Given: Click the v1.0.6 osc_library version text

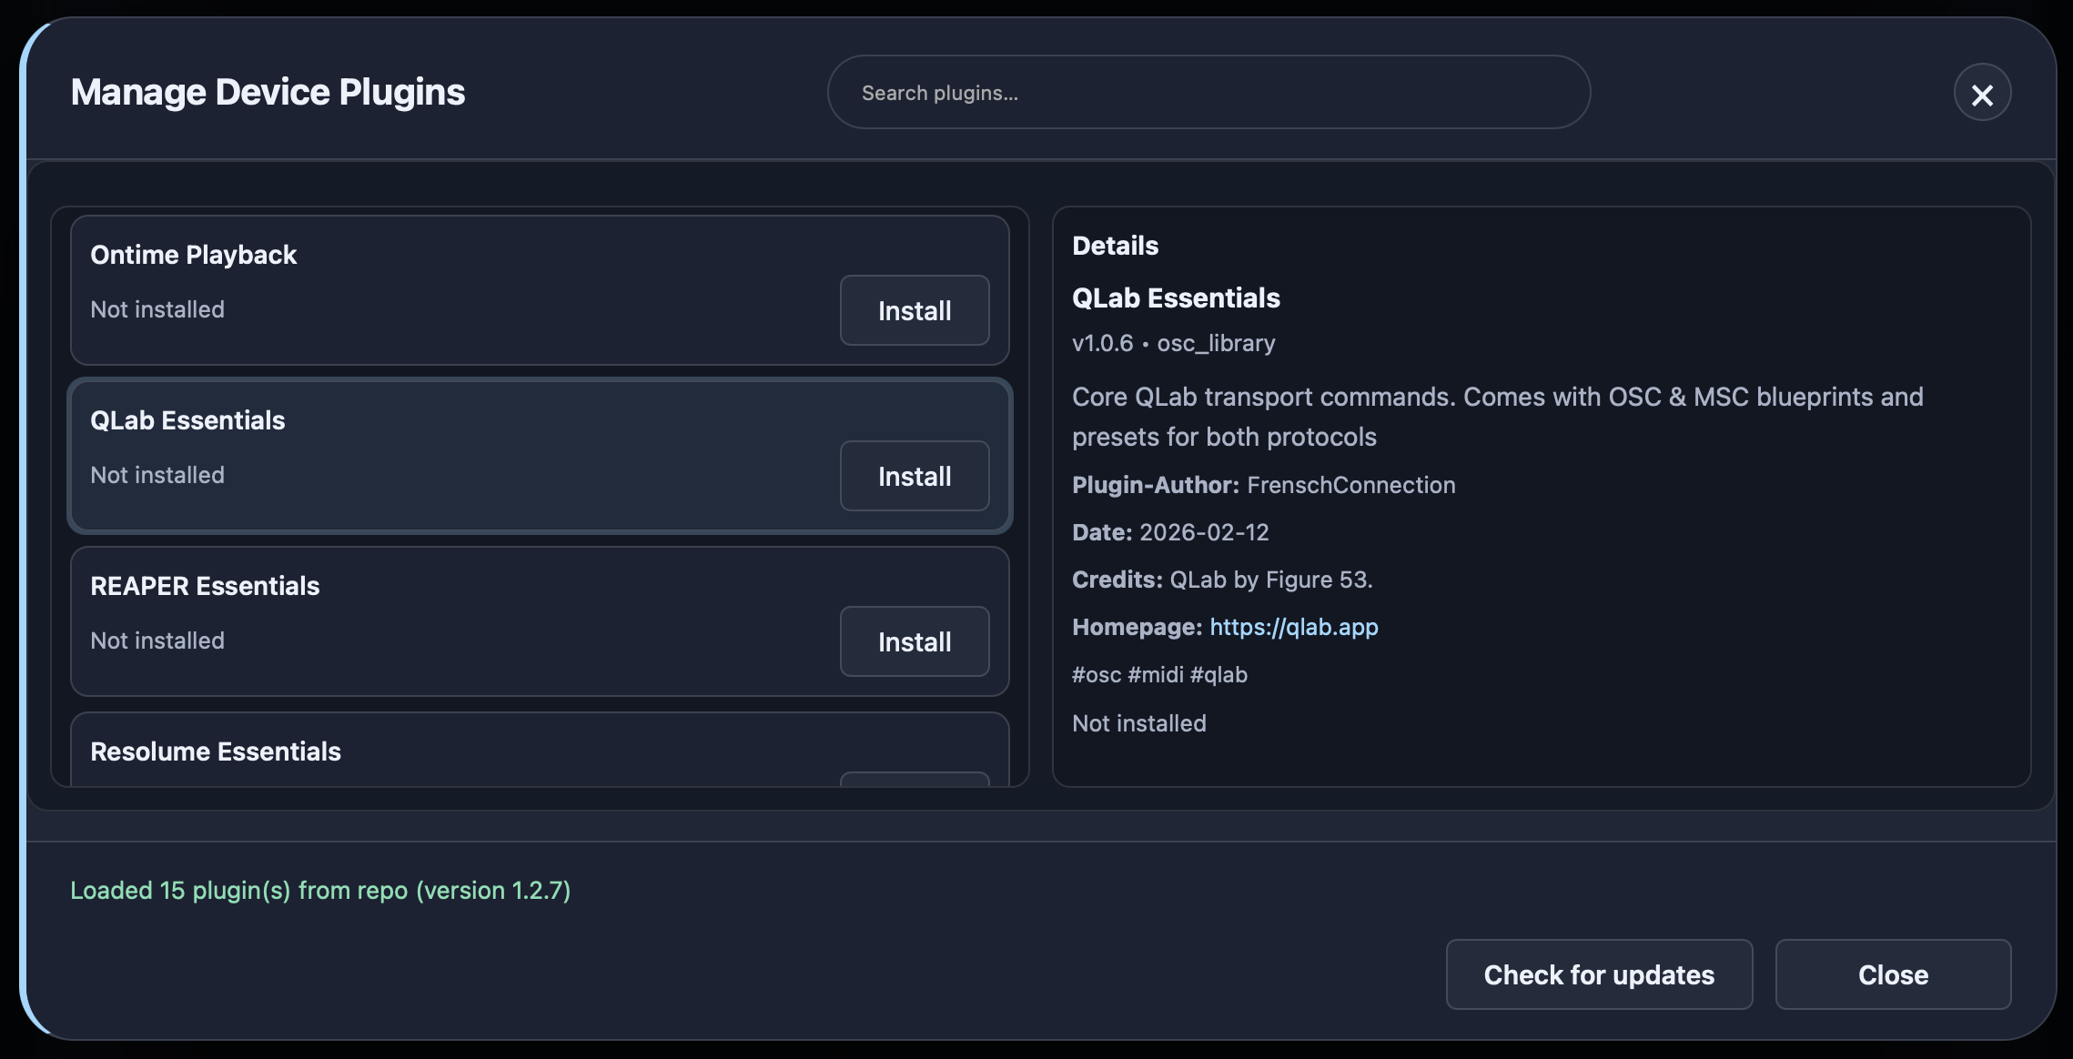Looking at the screenshot, I should [1173, 344].
